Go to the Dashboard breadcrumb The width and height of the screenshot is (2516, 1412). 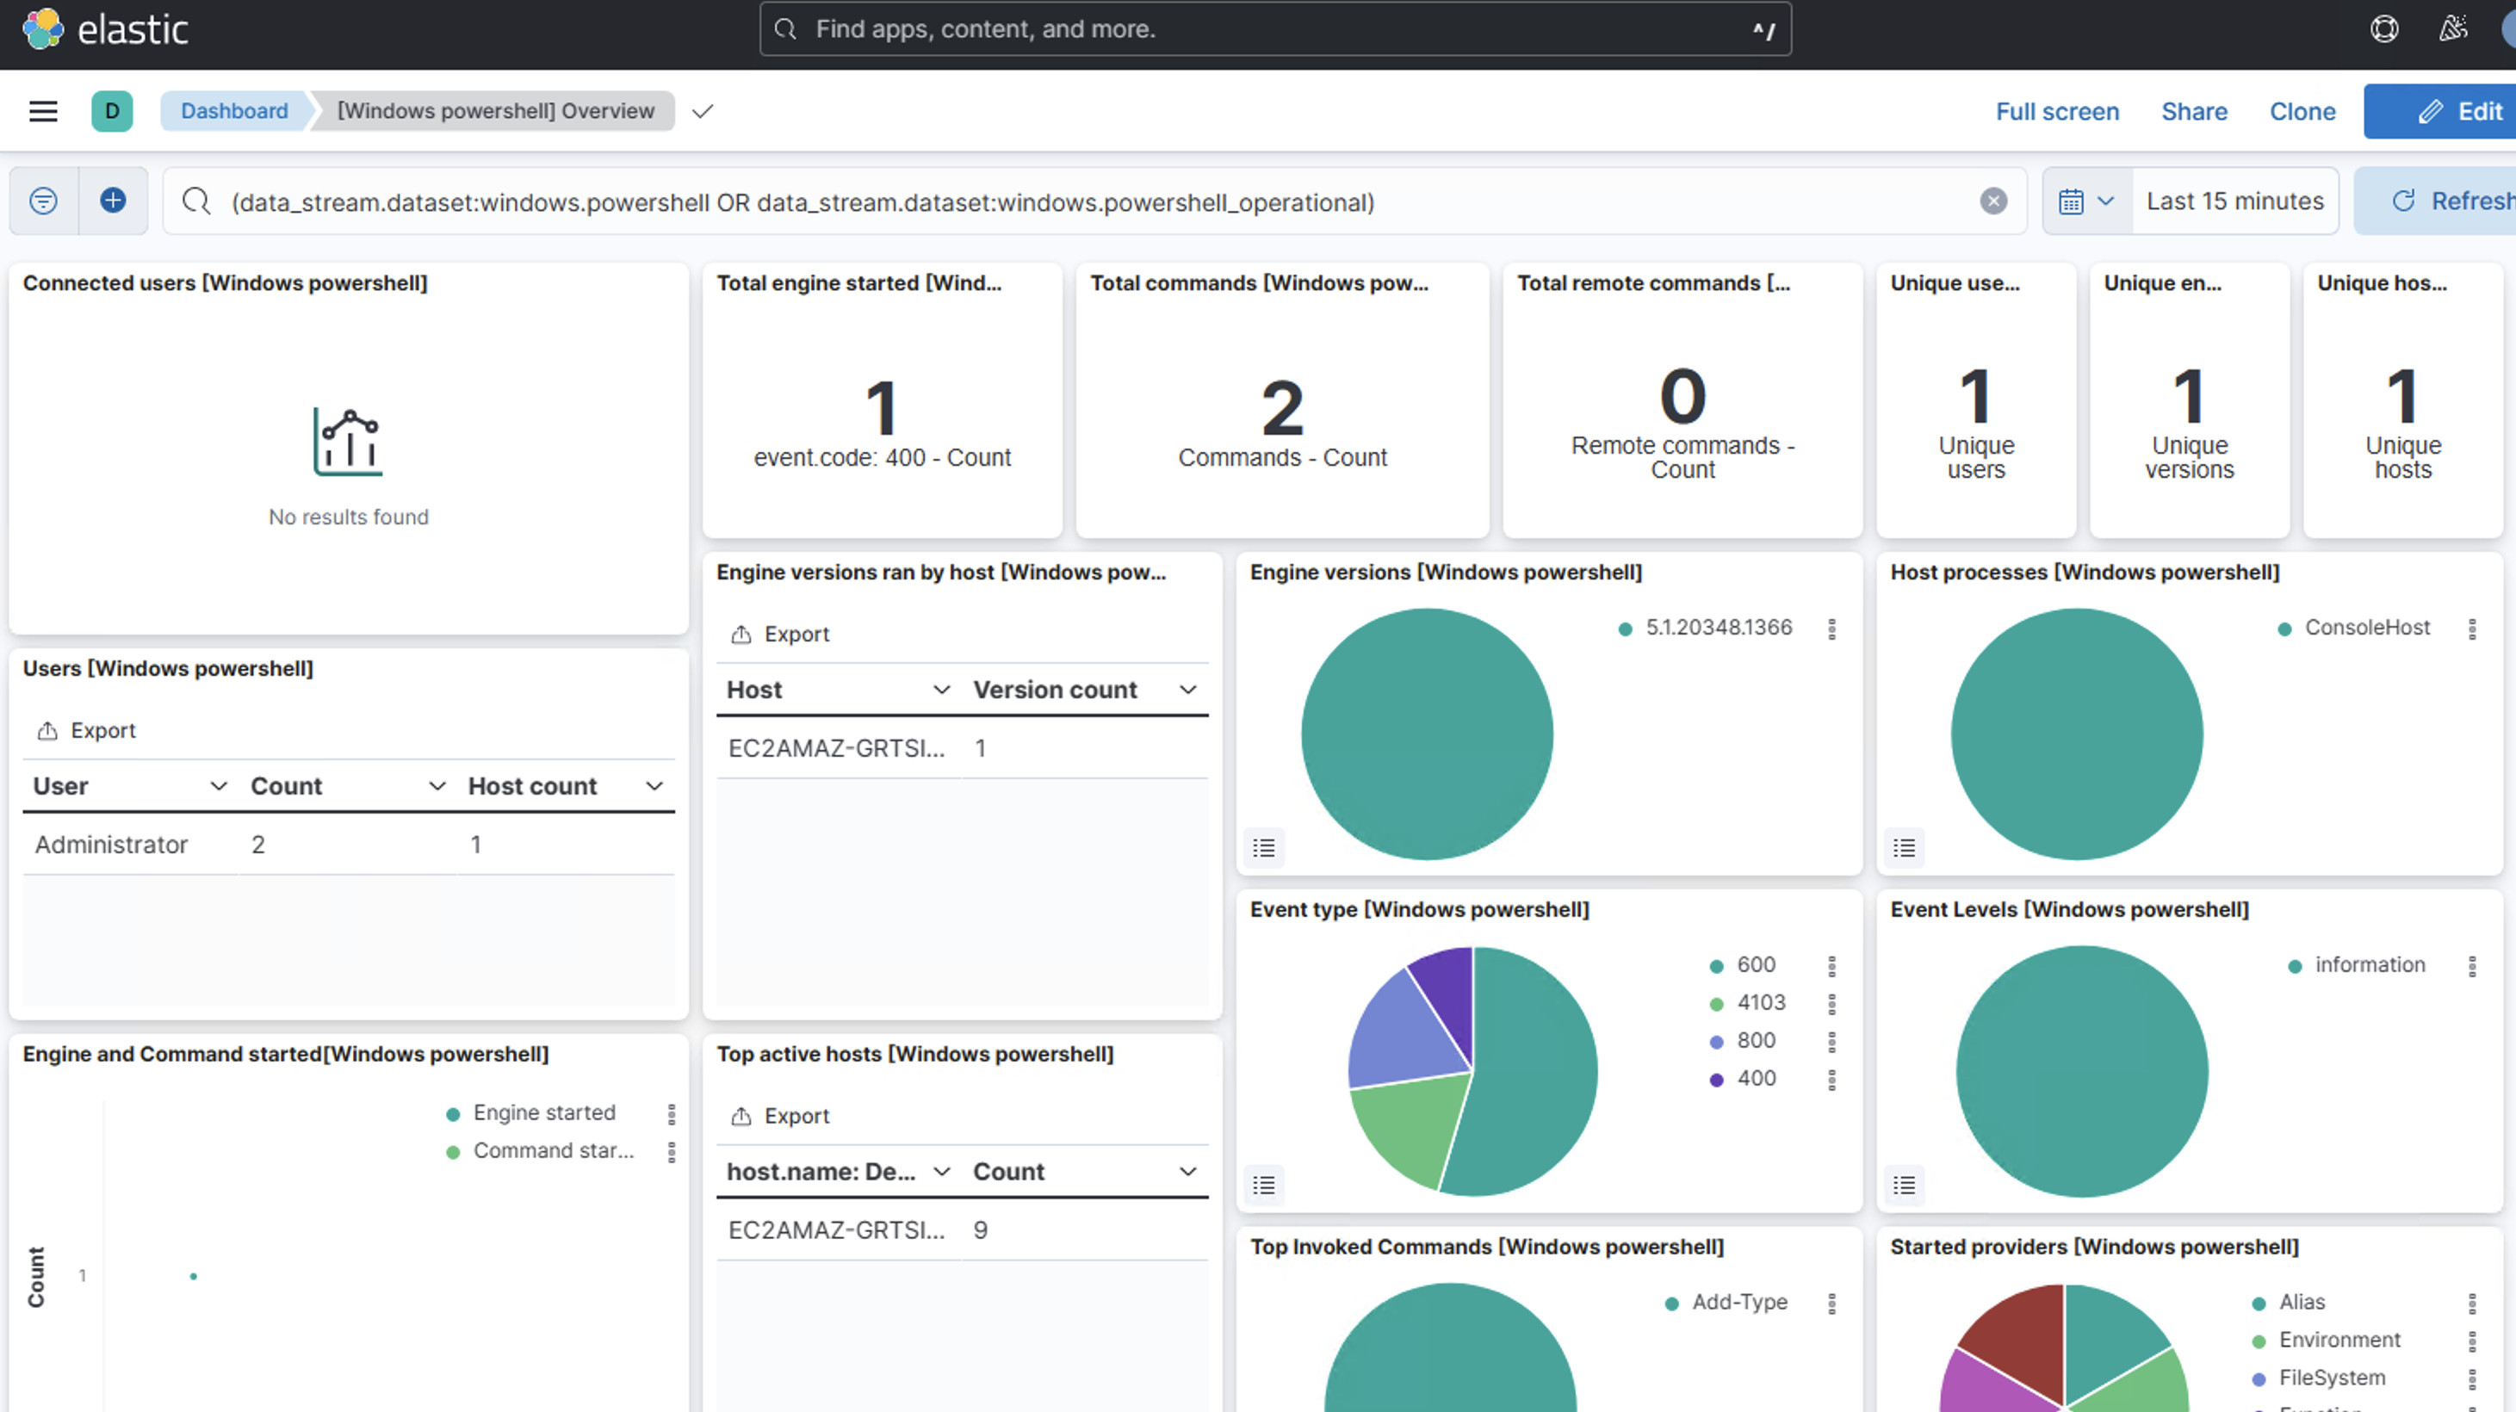[x=234, y=111]
